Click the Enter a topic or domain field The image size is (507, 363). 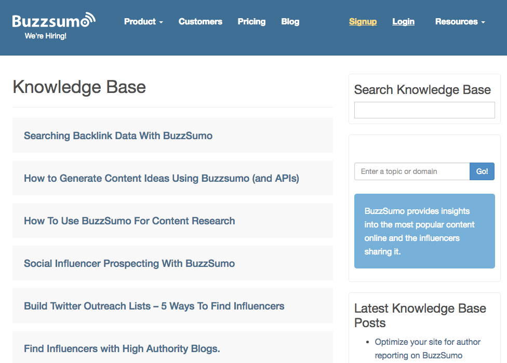pyautogui.click(x=412, y=171)
